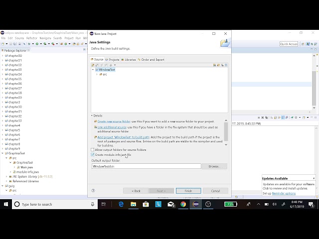Enable Allow output folders for source folders
This screenshot has width=319, height=239.
(x=93, y=150)
